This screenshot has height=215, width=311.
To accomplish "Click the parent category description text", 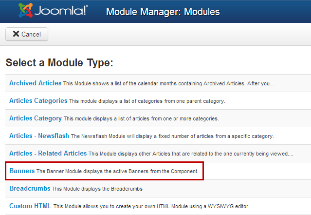I will tap(147, 101).
